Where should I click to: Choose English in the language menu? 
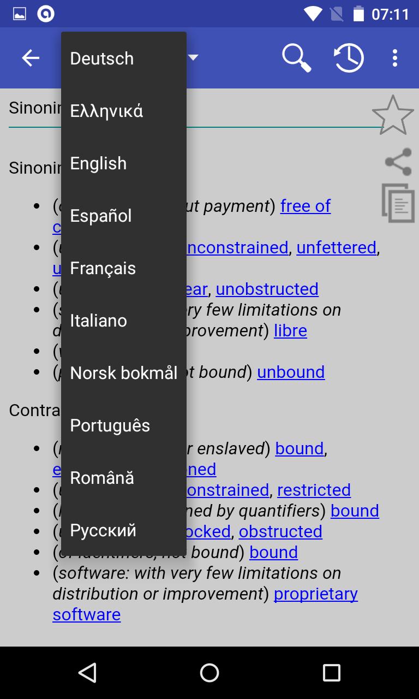pos(98,163)
